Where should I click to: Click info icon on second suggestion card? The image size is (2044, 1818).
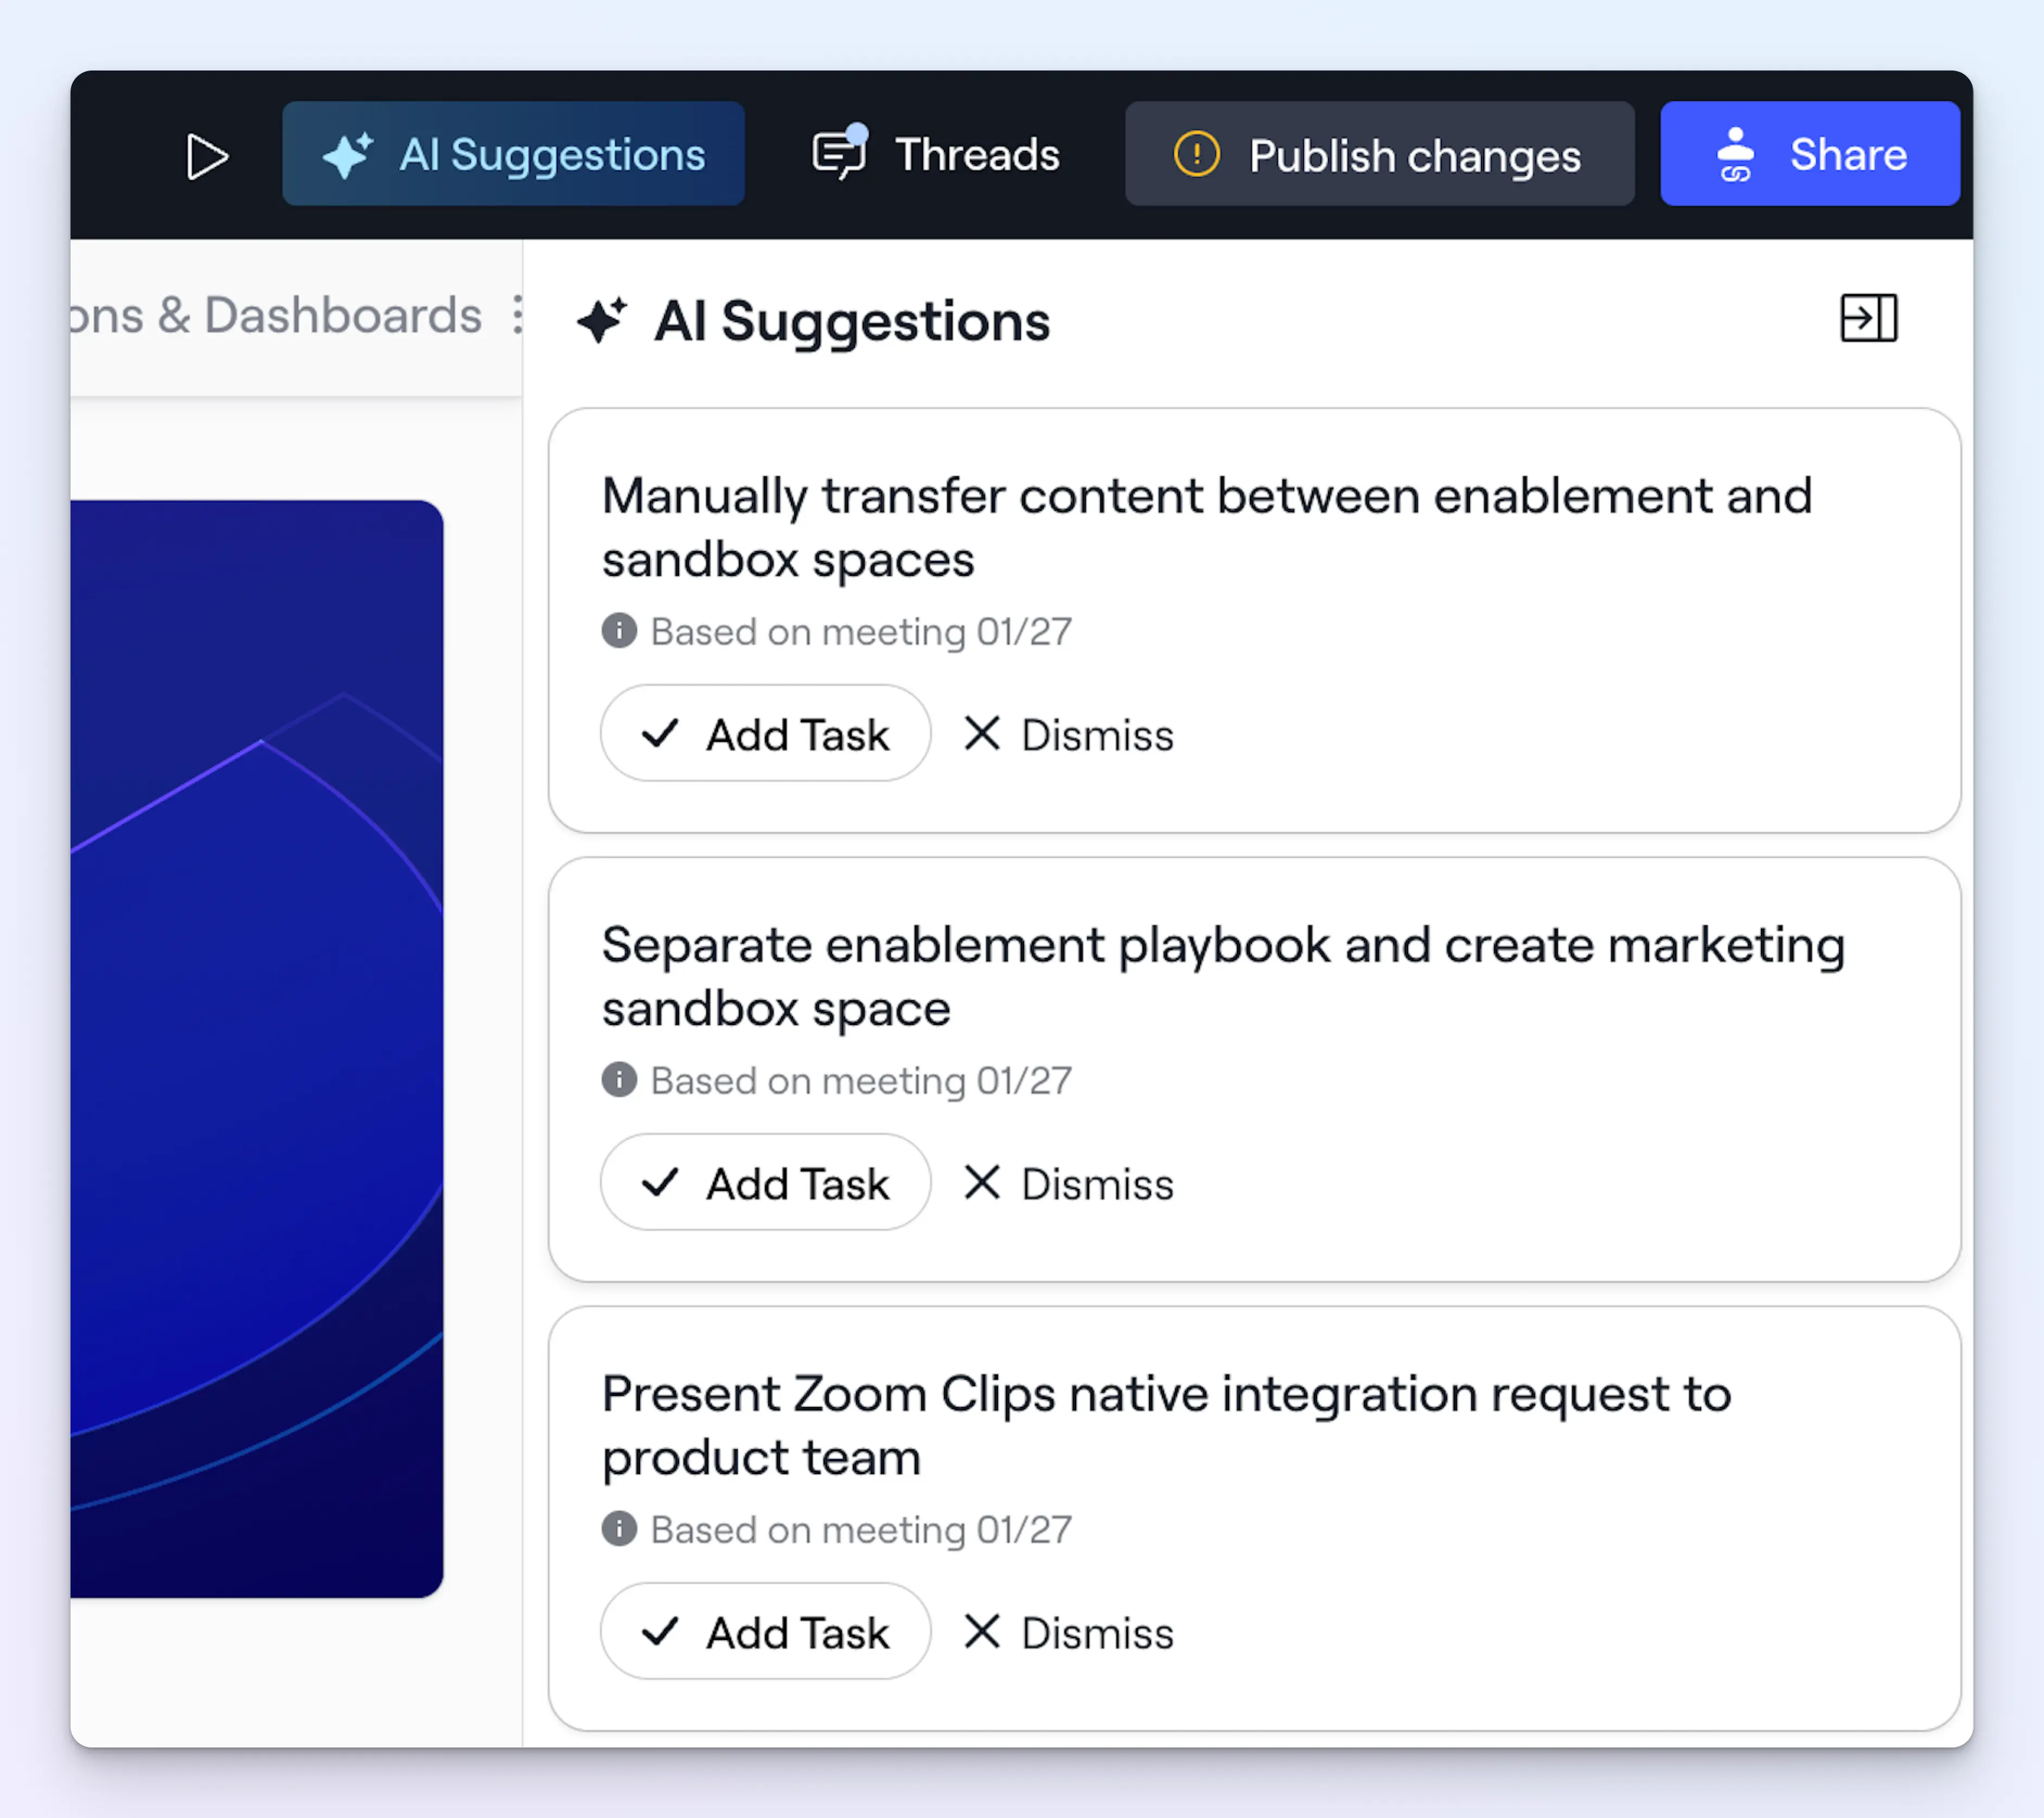pyautogui.click(x=619, y=1080)
